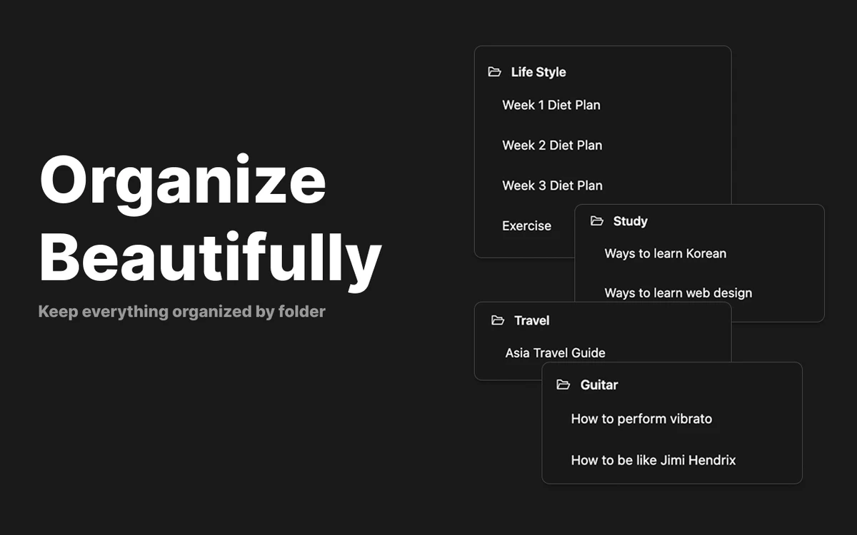
Task: Open the Week 1 Diet Plan note
Action: (551, 105)
